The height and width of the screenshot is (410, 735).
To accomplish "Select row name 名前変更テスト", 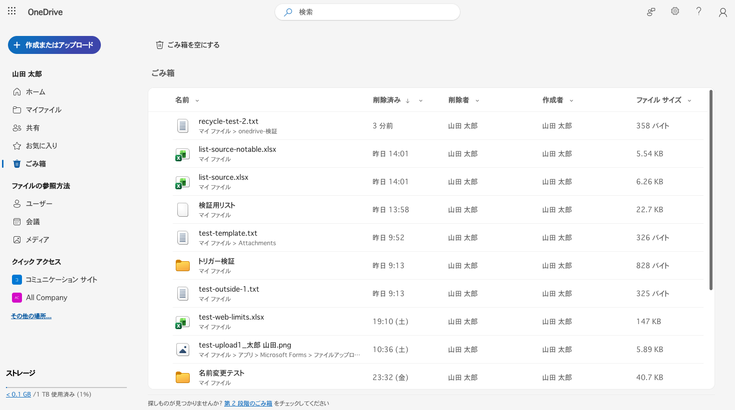I will 221,373.
